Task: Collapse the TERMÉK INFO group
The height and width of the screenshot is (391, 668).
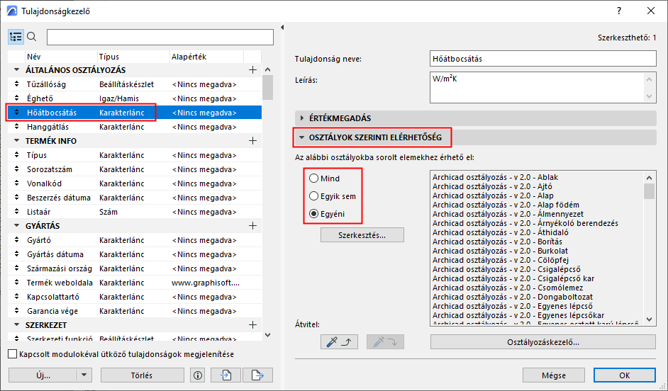Action: click(x=16, y=140)
